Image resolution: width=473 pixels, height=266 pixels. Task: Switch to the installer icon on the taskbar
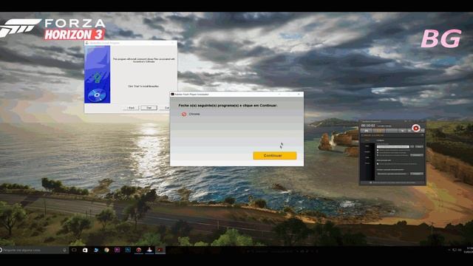[149, 250]
